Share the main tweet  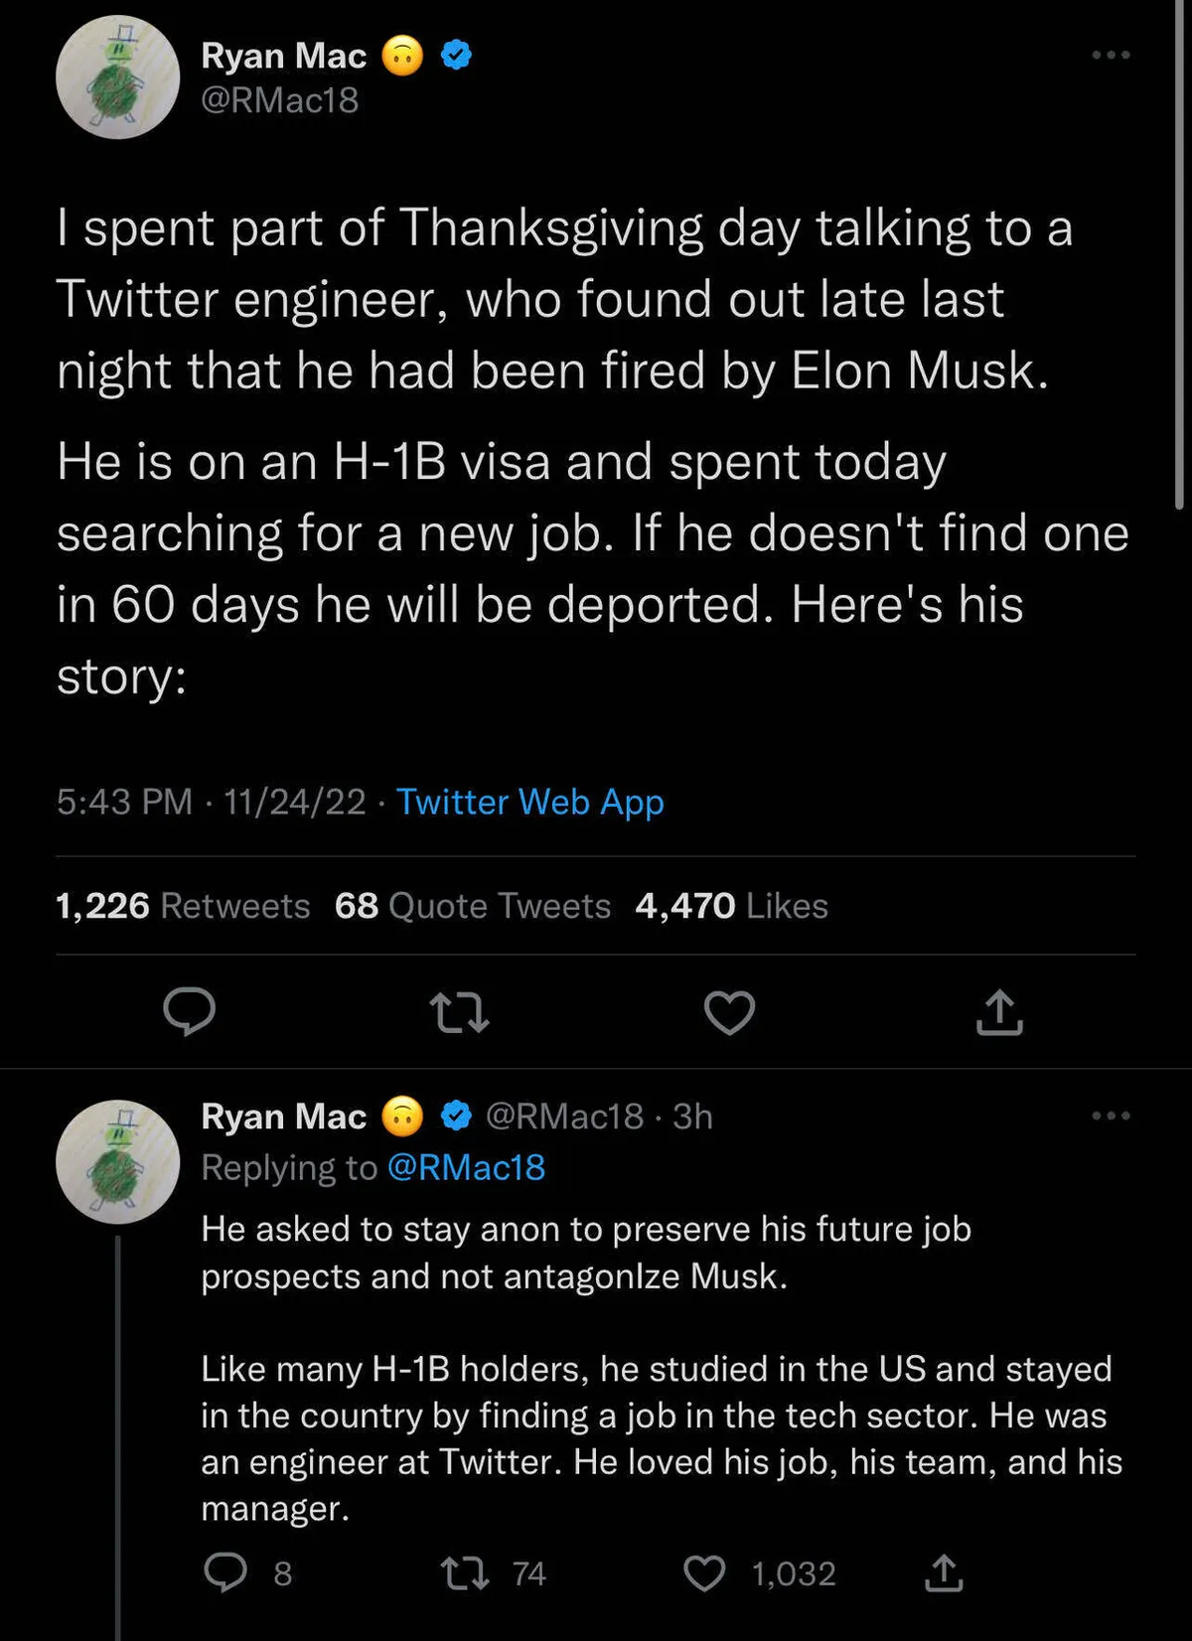(999, 1012)
